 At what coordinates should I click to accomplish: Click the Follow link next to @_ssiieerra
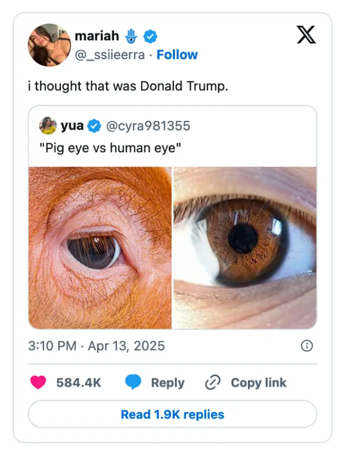point(177,55)
